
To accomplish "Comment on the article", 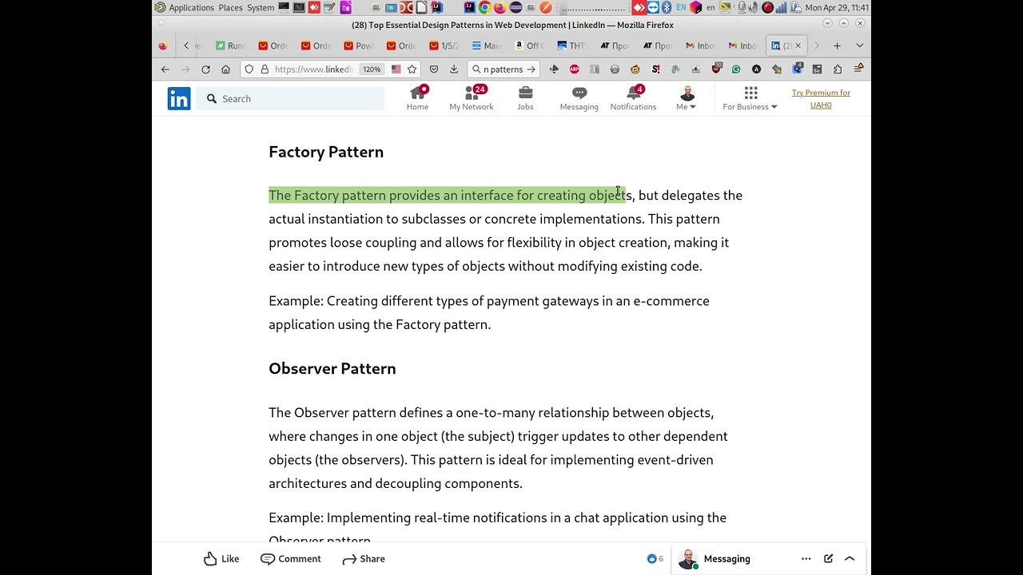I will tap(291, 559).
